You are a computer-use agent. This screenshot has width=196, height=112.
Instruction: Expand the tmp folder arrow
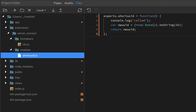6,78
